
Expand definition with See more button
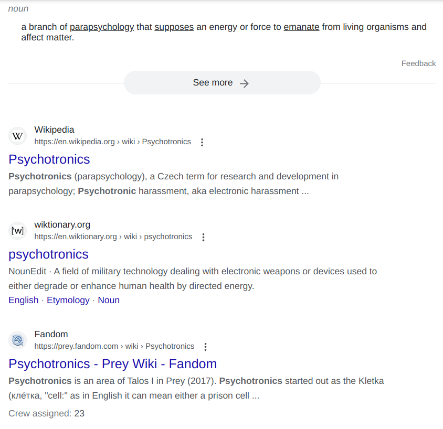(x=221, y=83)
